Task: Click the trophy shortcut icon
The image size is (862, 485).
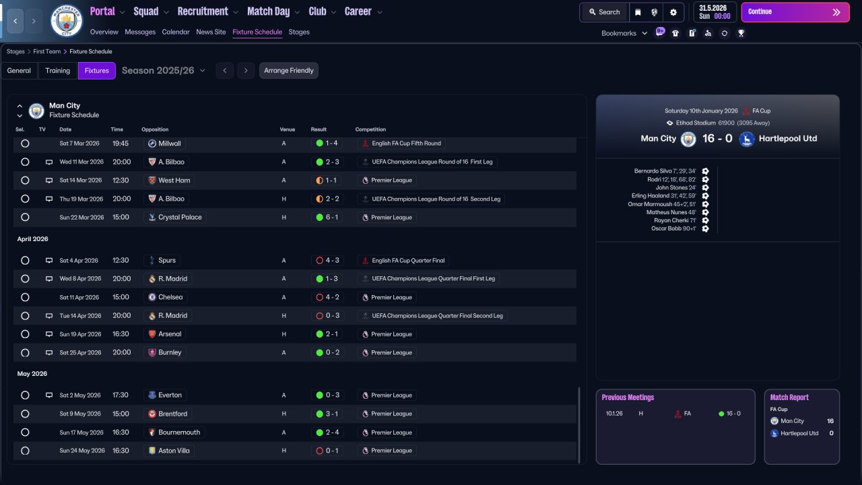Action: coord(741,33)
